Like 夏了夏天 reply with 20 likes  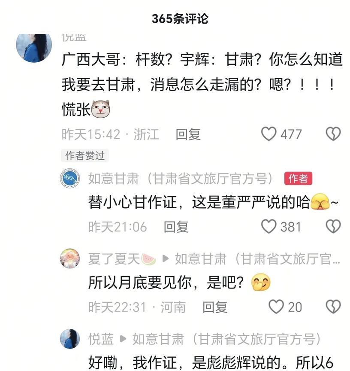tap(276, 307)
